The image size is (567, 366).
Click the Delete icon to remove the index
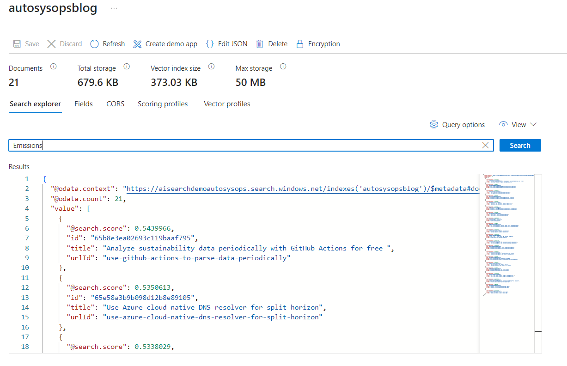pos(259,43)
